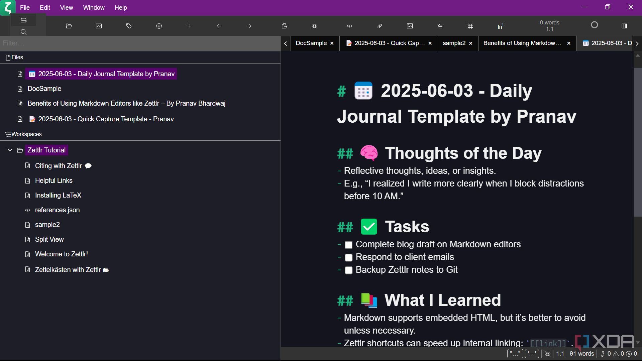
Task: Click the editor vertical scrollbar thumb
Action: (x=638, y=142)
